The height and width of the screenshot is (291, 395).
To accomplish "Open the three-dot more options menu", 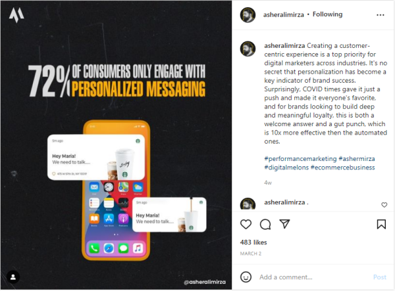I will 380,15.
